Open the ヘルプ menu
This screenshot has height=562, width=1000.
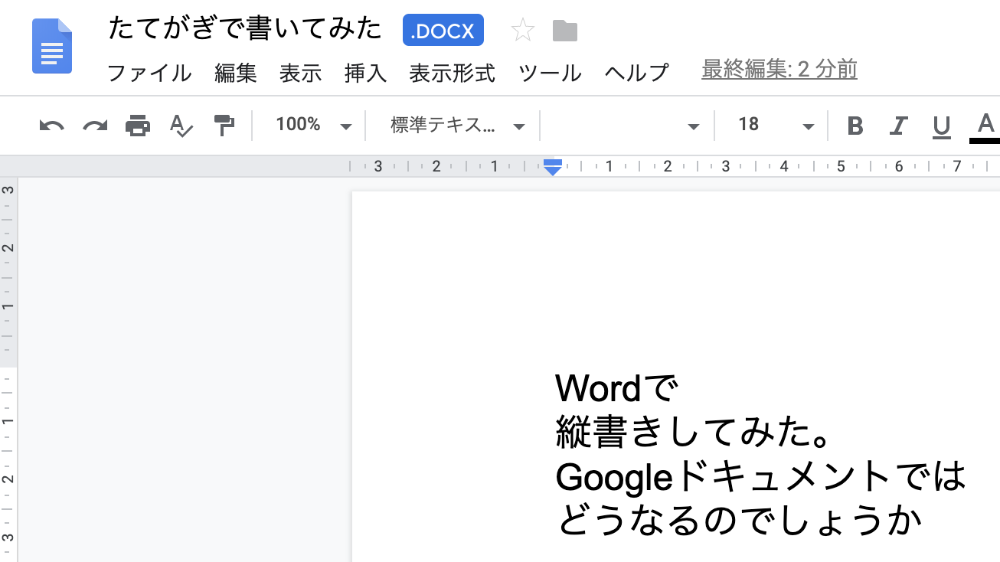pyautogui.click(x=636, y=74)
